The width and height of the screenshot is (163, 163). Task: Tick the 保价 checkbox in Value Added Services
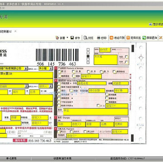click(59, 91)
